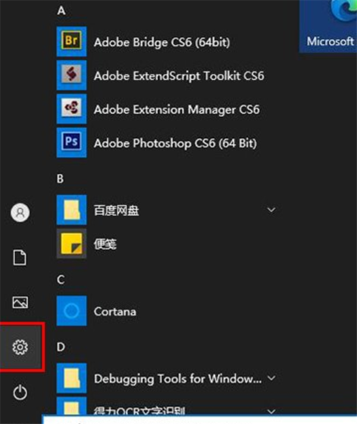Viewport: 357px width, 424px height.
Task: Open Adobe Extension Manager CS6 icon
Action: click(x=71, y=109)
